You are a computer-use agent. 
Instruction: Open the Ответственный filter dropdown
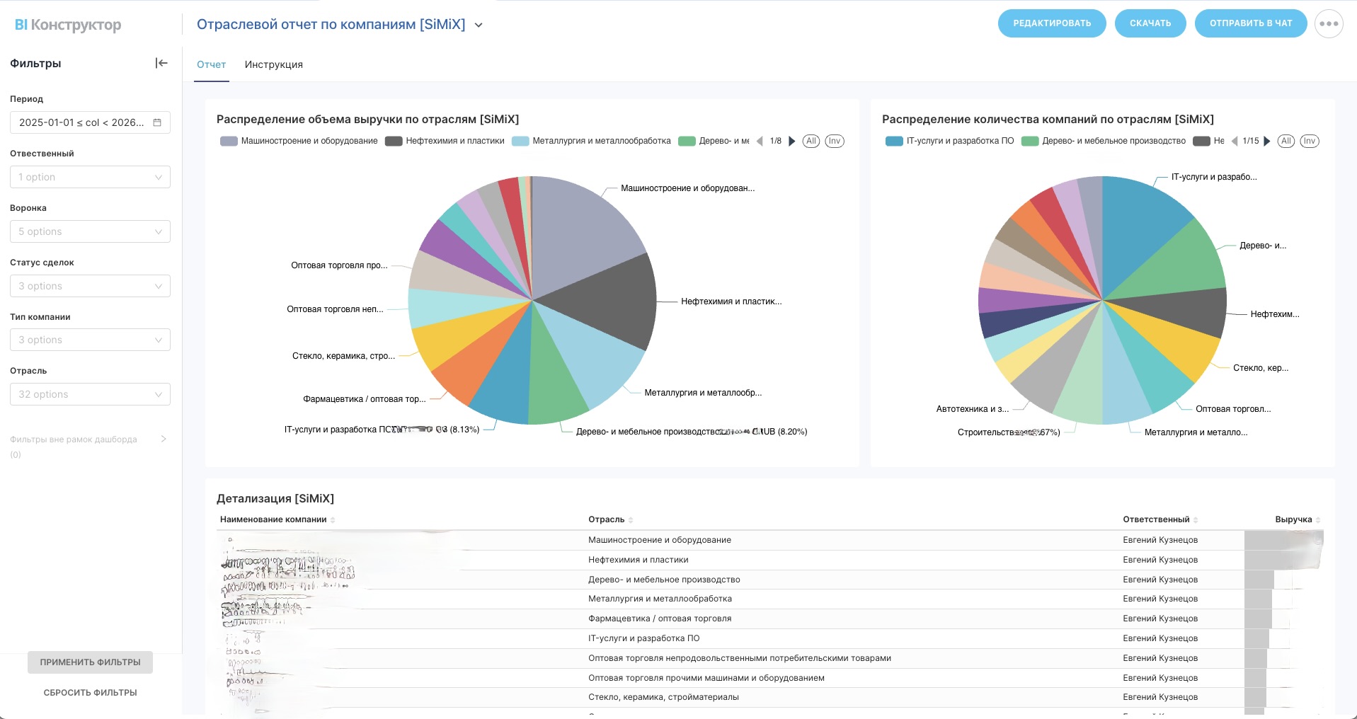(x=90, y=177)
